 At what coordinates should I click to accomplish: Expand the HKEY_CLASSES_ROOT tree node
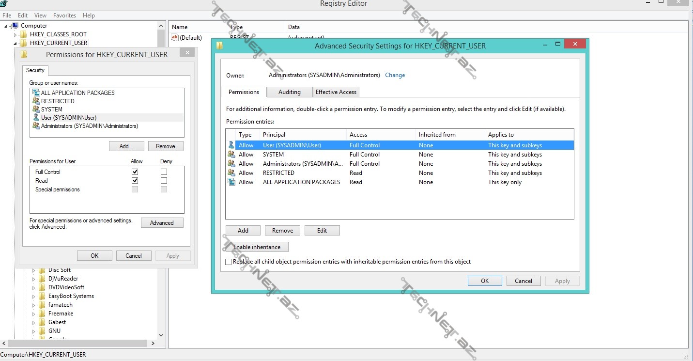pyautogui.click(x=15, y=34)
